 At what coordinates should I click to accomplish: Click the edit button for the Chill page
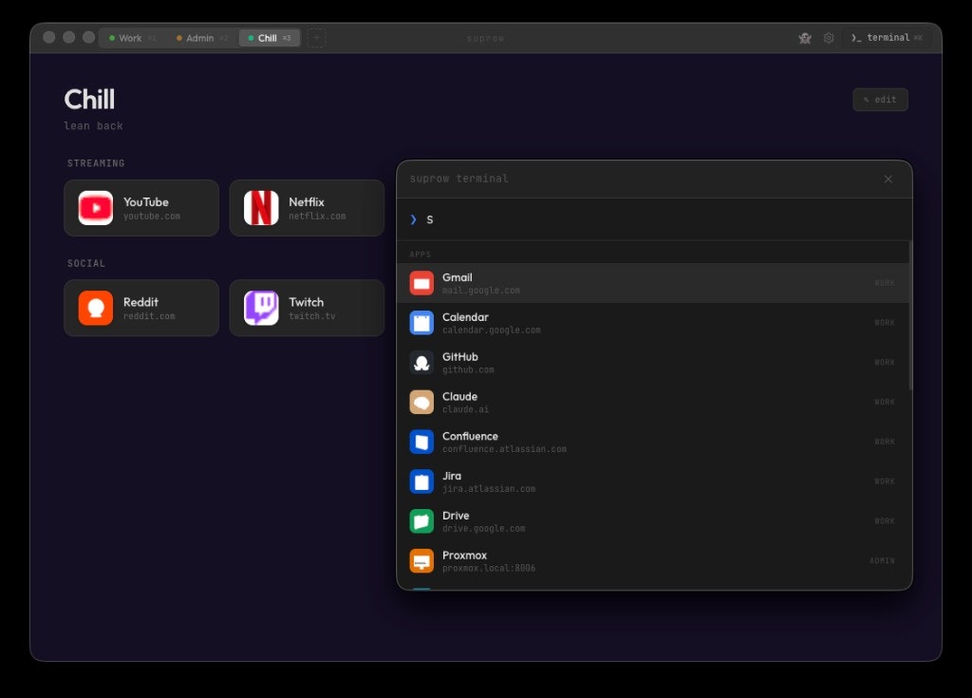[880, 99]
